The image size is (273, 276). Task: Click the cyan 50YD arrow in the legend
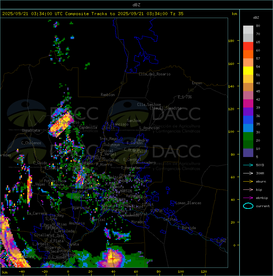coord(248,165)
